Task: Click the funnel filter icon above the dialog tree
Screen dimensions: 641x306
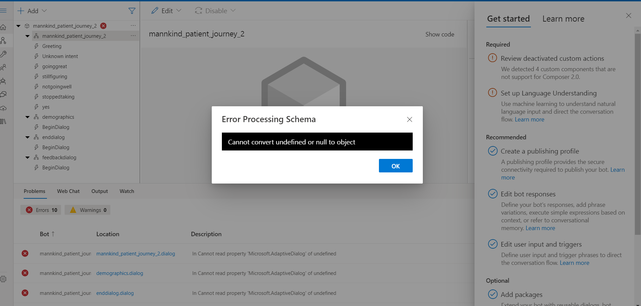Action: point(132,10)
